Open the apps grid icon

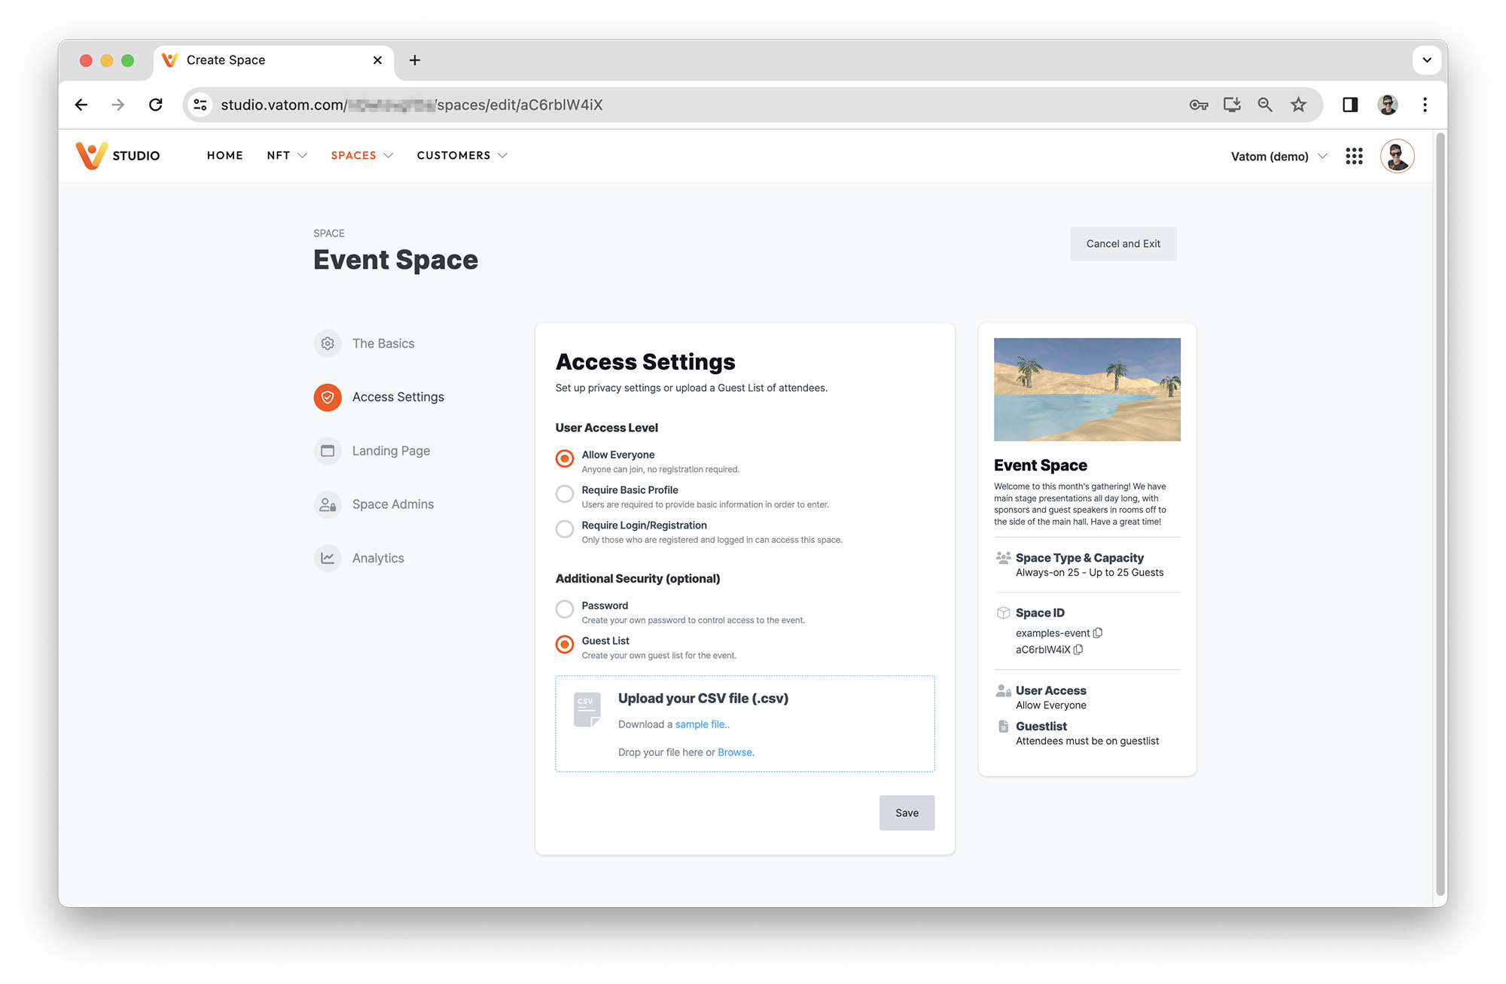tap(1354, 156)
